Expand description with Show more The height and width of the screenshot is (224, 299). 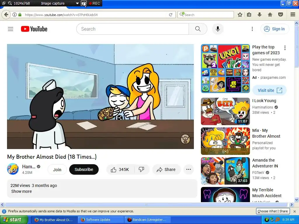(22, 191)
